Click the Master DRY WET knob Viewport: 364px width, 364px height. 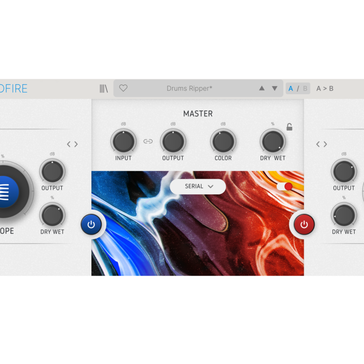click(273, 142)
